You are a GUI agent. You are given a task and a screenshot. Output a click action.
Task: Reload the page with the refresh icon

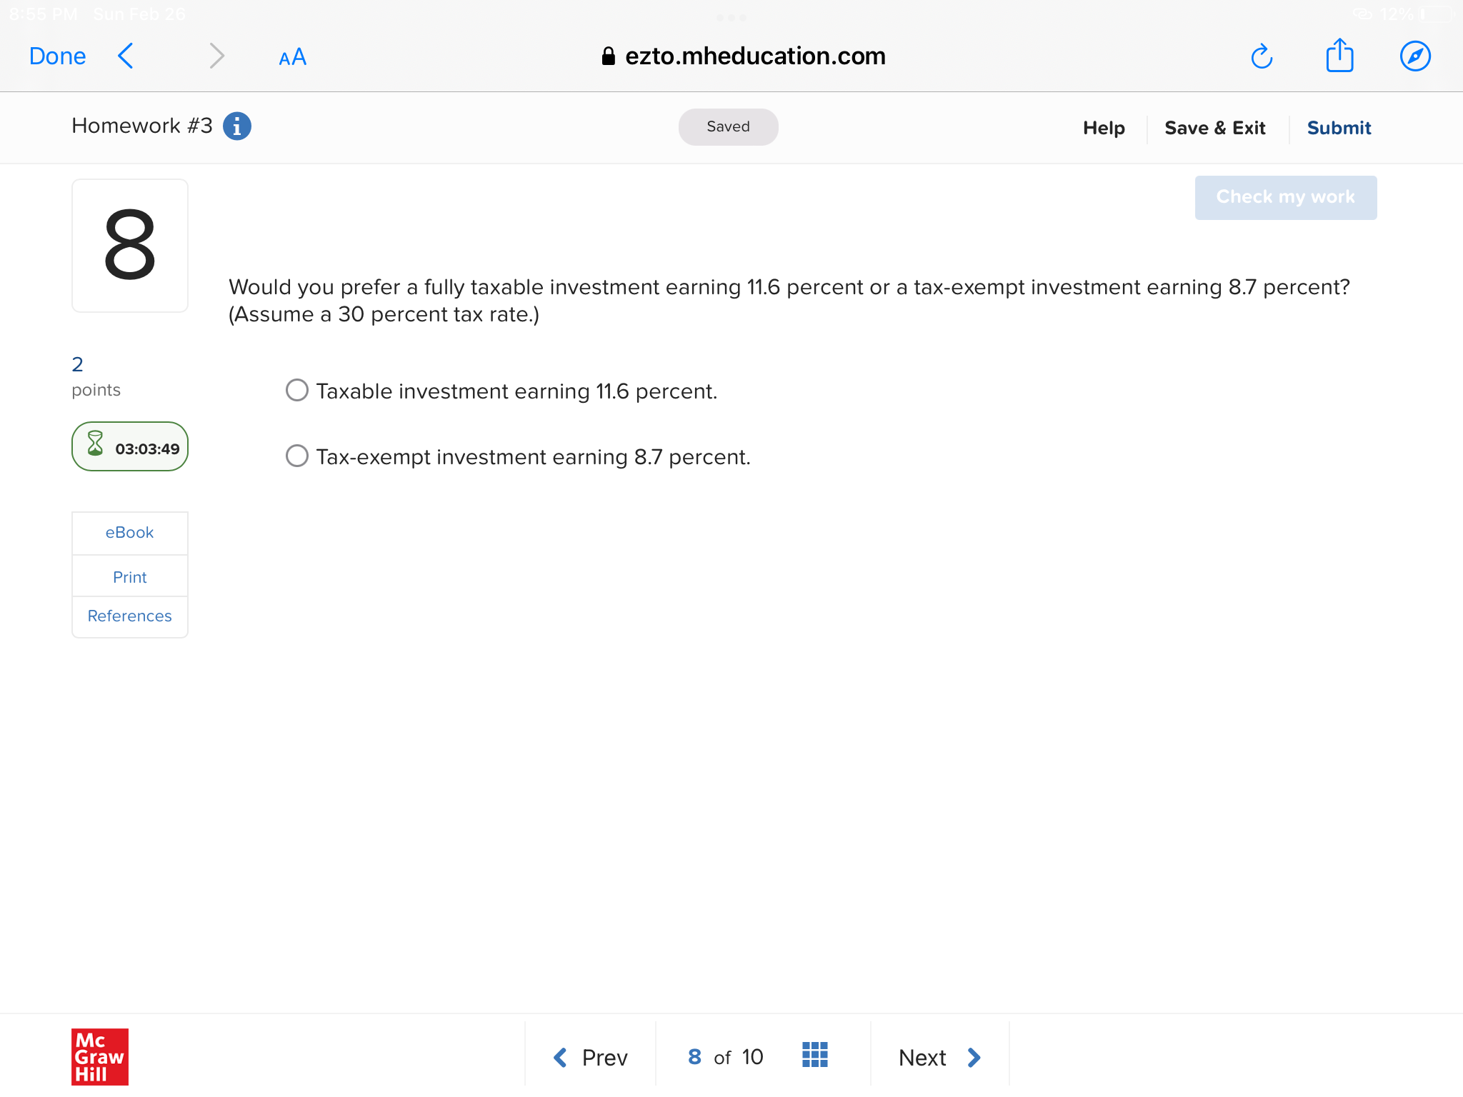click(1262, 56)
